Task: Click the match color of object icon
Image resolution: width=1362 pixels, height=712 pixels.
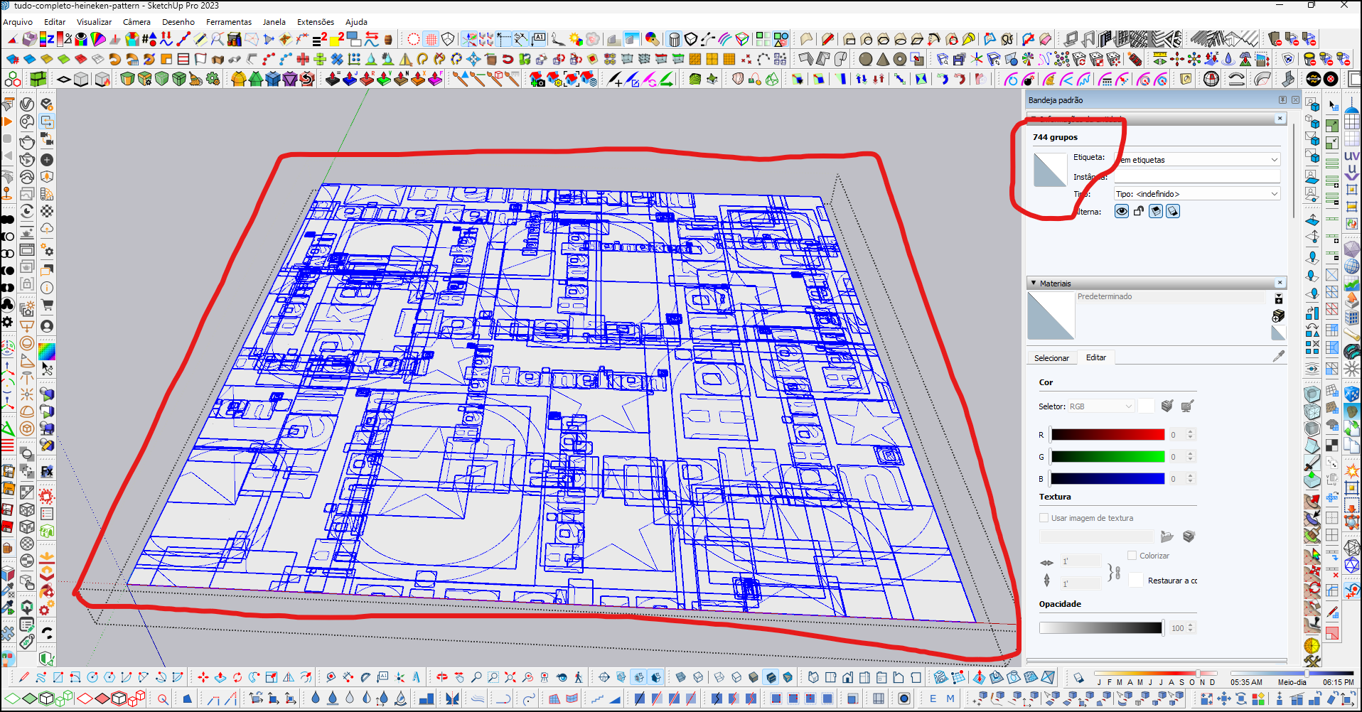Action: tap(1167, 406)
